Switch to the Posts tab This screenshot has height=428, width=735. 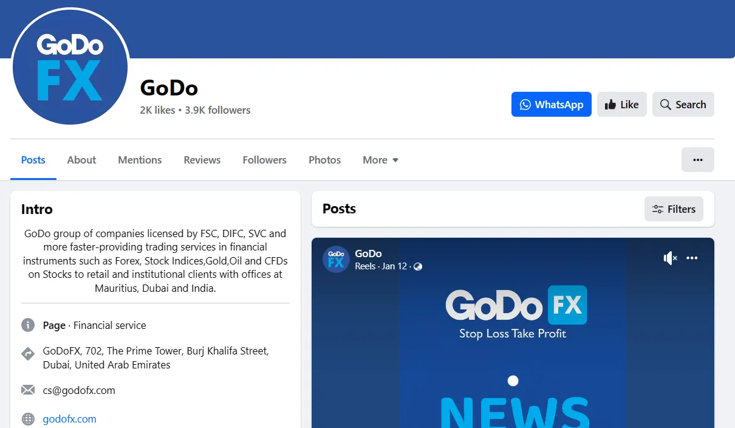click(x=33, y=160)
